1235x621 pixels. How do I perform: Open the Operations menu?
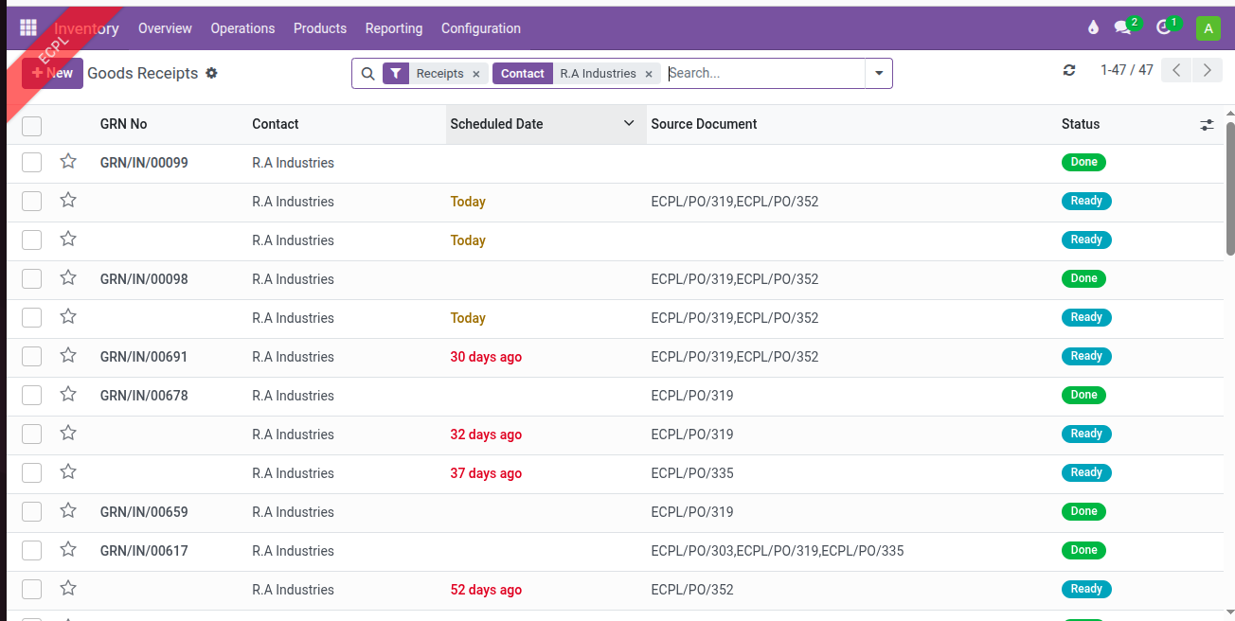coord(242,28)
